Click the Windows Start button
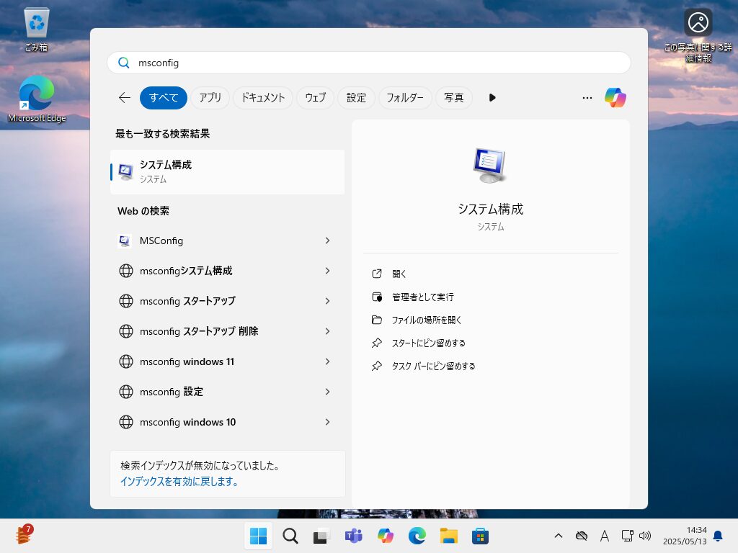The width and height of the screenshot is (738, 553). click(x=258, y=536)
